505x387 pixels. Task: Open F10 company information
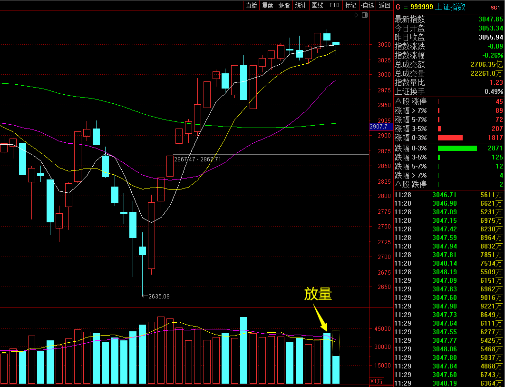(x=334, y=5)
